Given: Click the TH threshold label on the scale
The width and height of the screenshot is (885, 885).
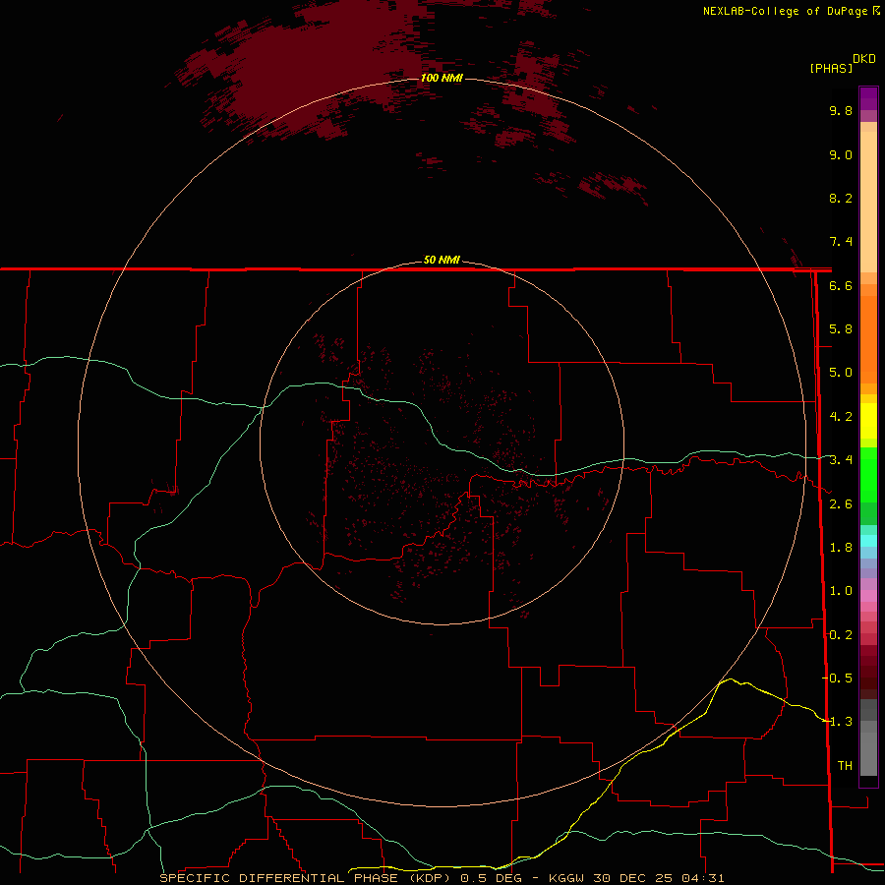Looking at the screenshot, I should 845,766.
